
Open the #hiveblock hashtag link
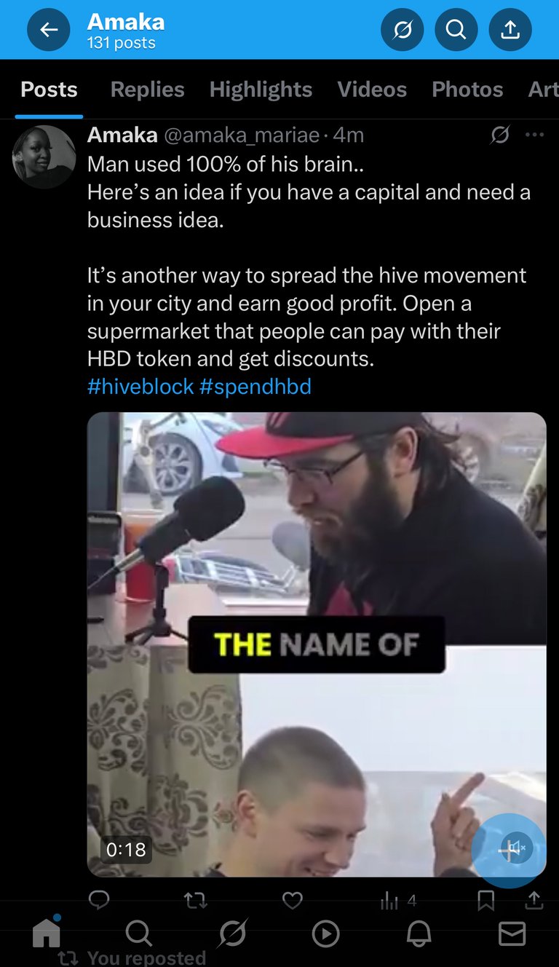(x=140, y=387)
